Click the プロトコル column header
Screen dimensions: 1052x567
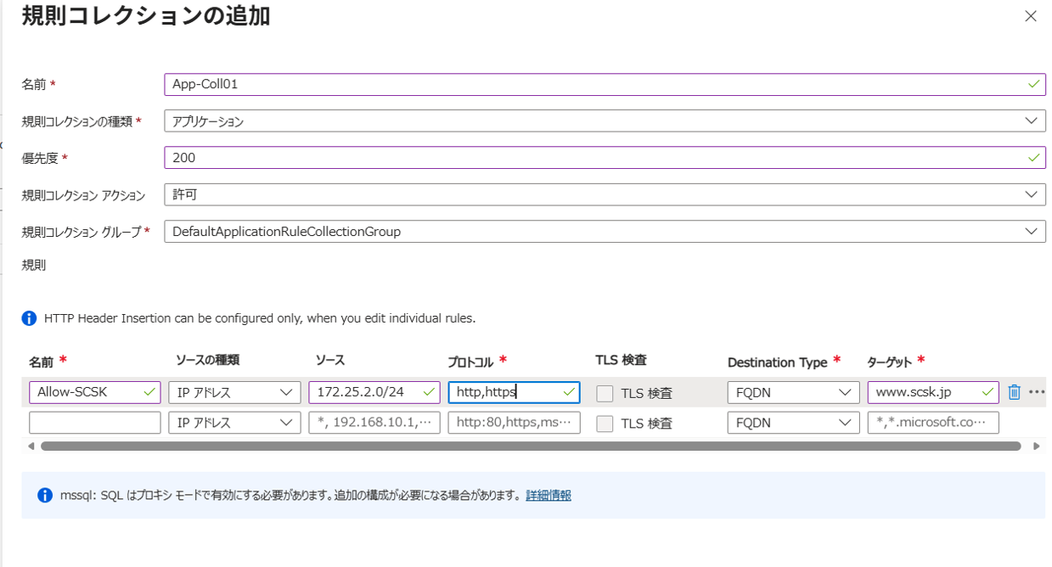[470, 362]
